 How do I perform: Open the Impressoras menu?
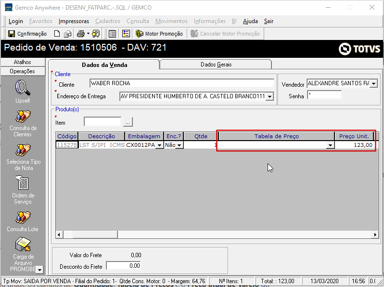point(74,21)
